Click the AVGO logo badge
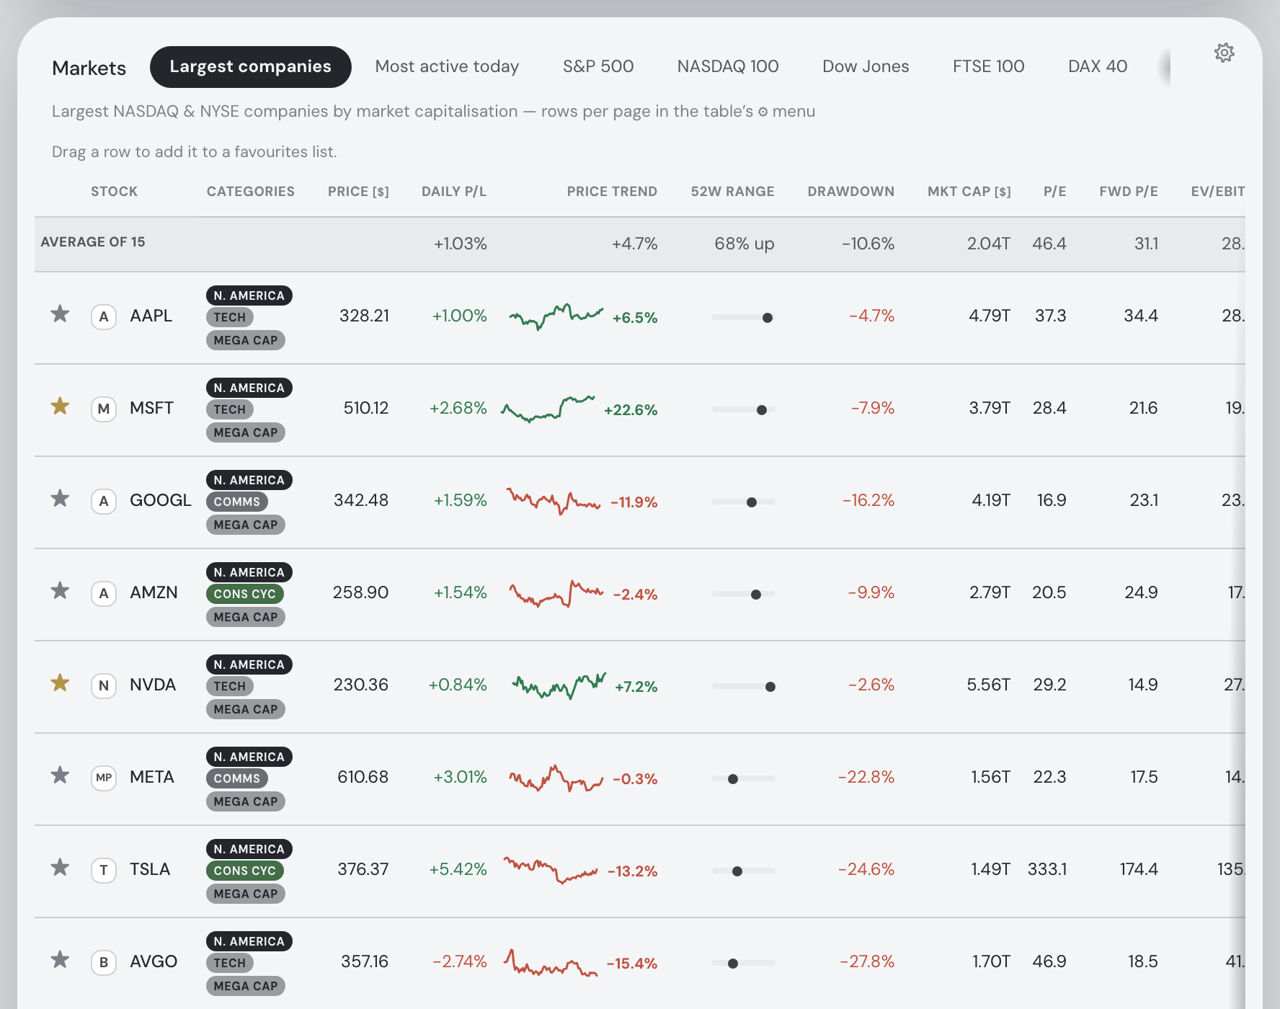 pyautogui.click(x=104, y=962)
